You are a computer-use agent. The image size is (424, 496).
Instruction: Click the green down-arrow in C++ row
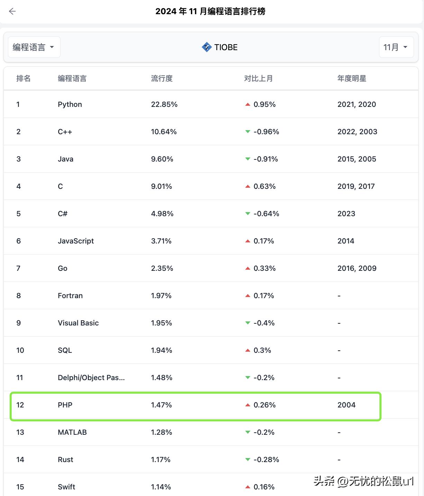pyautogui.click(x=248, y=132)
